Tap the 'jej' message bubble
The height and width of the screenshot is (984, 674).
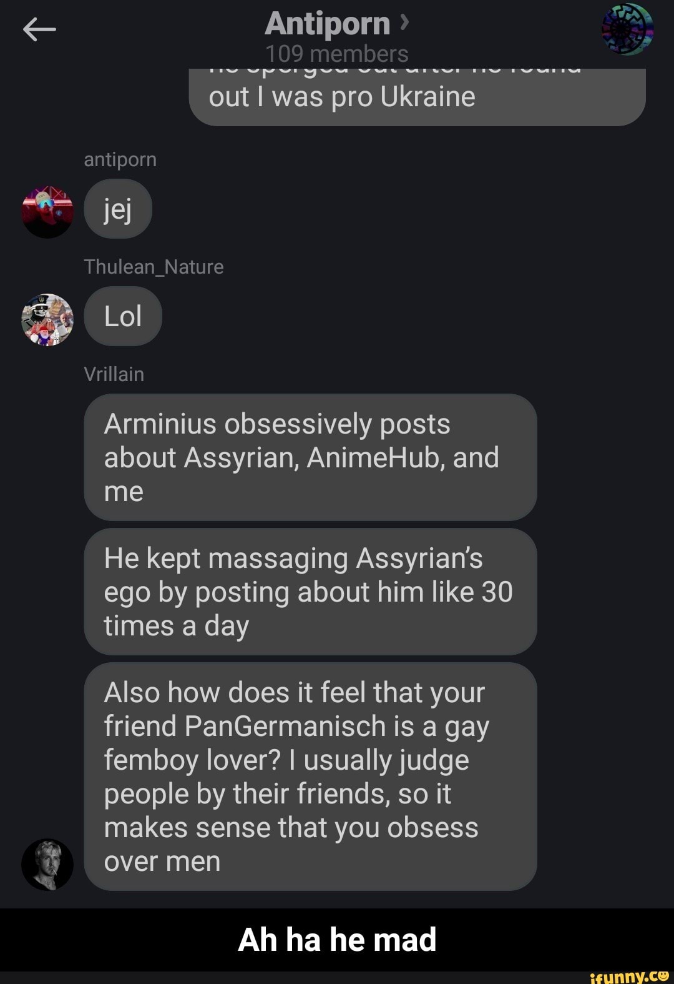[x=118, y=209]
